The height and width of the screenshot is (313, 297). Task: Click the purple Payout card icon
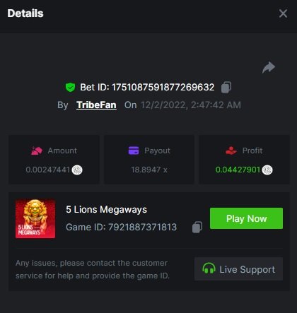point(134,150)
